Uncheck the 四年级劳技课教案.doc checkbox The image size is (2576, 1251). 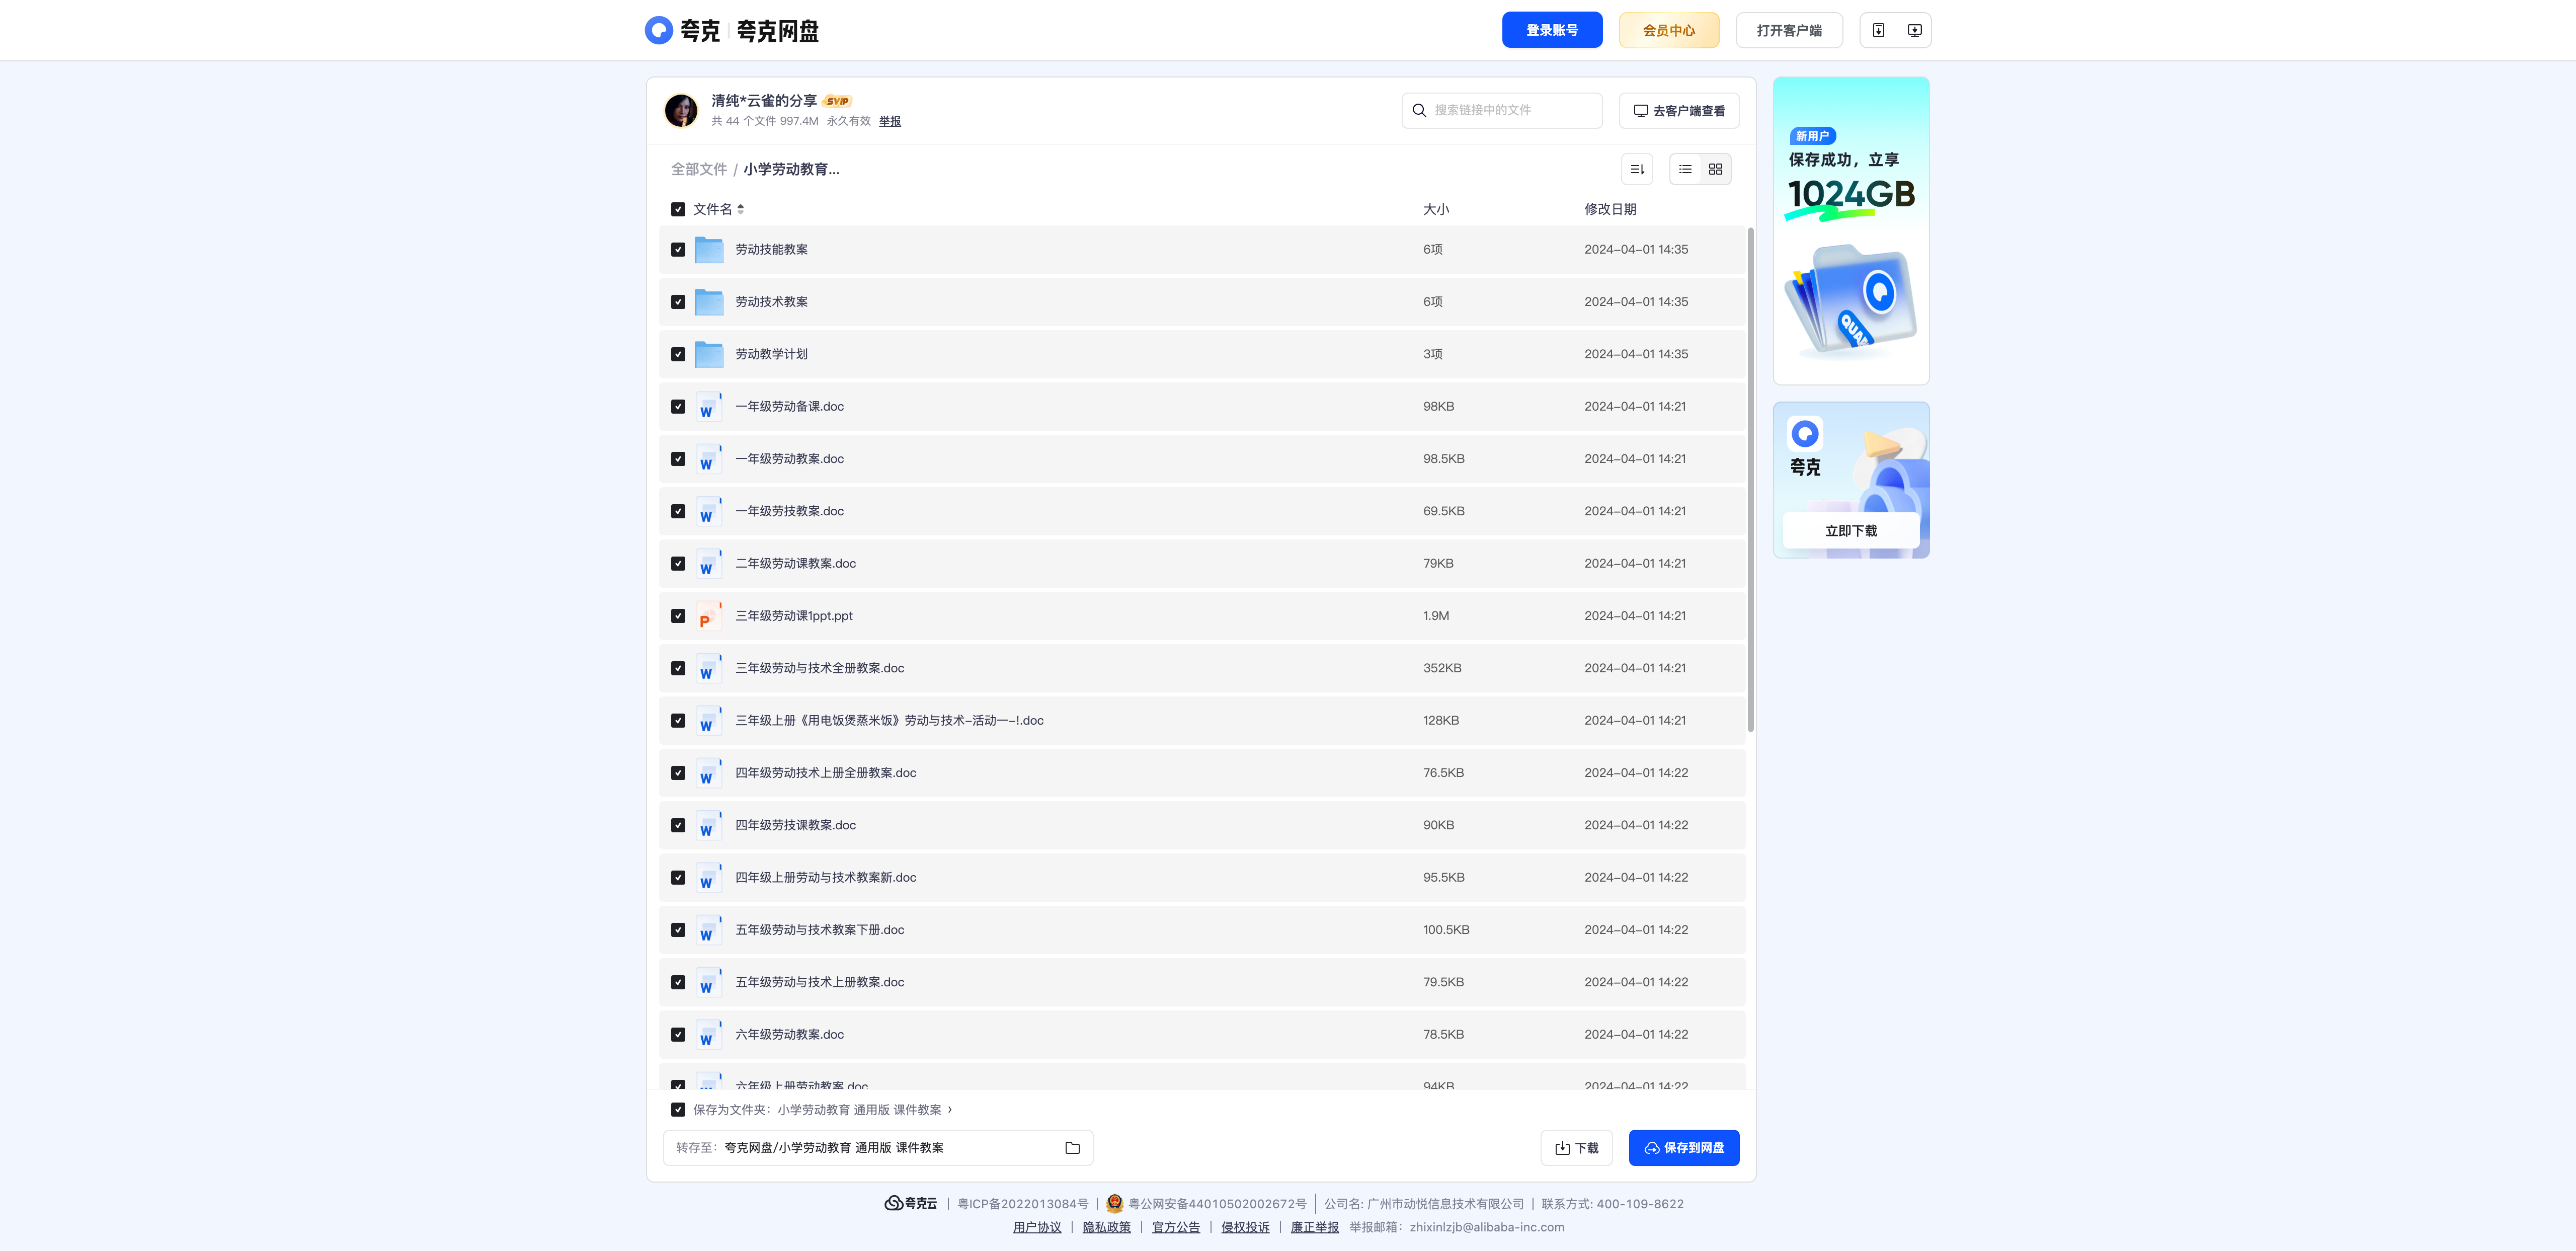point(678,825)
